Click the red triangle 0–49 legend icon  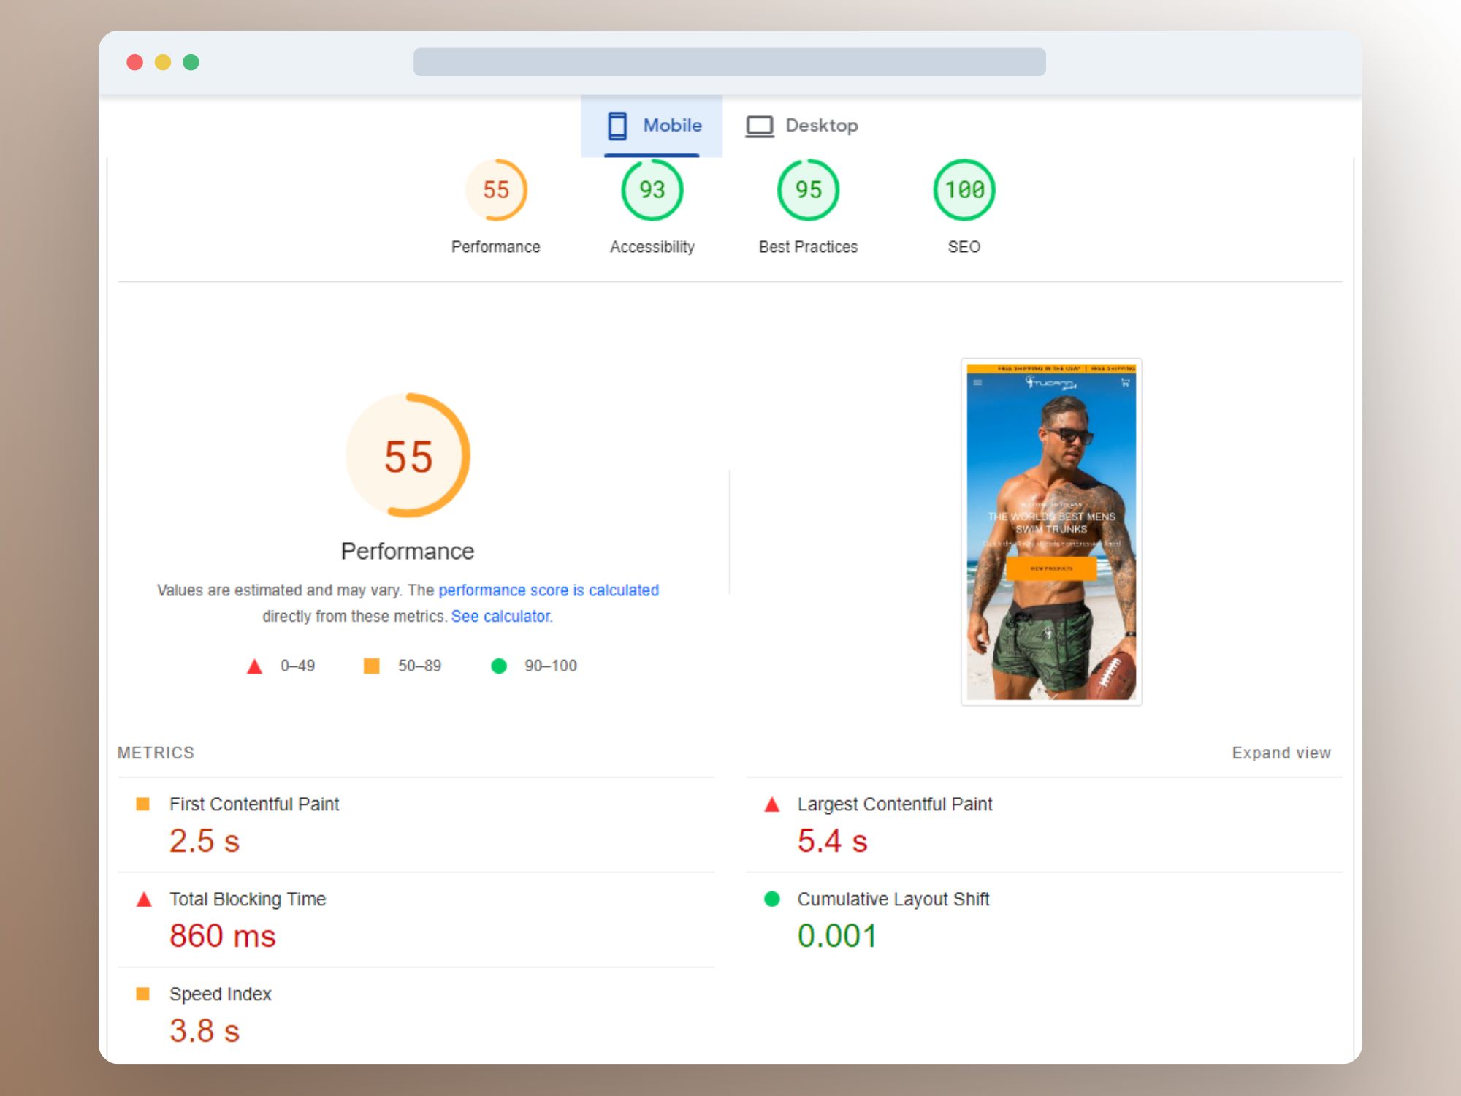tap(254, 666)
